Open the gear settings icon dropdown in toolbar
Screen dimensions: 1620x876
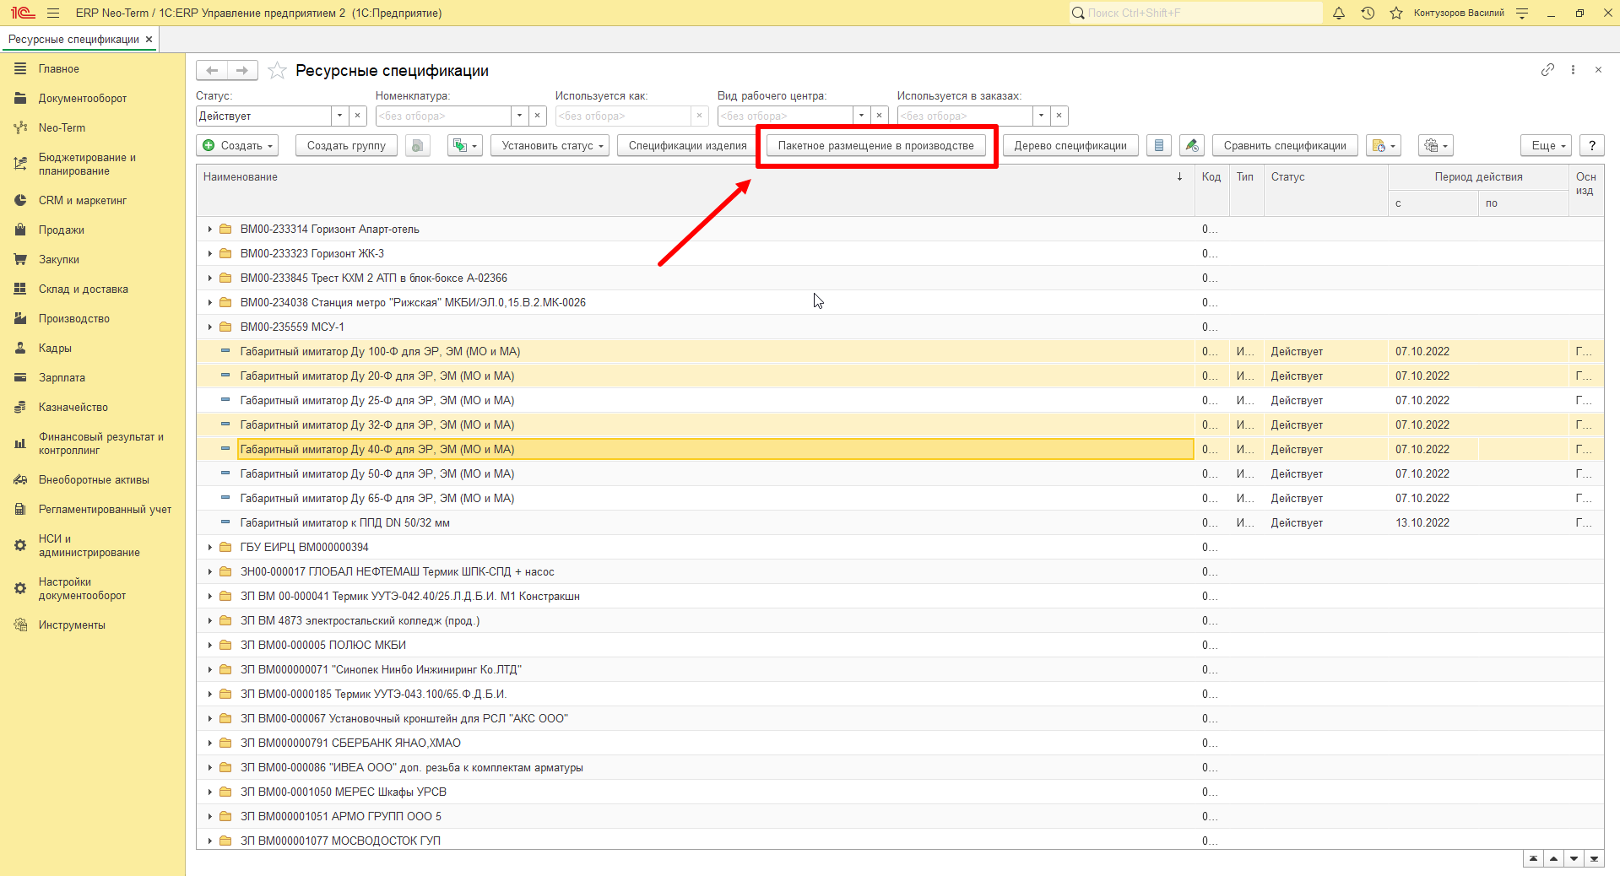point(1436,146)
